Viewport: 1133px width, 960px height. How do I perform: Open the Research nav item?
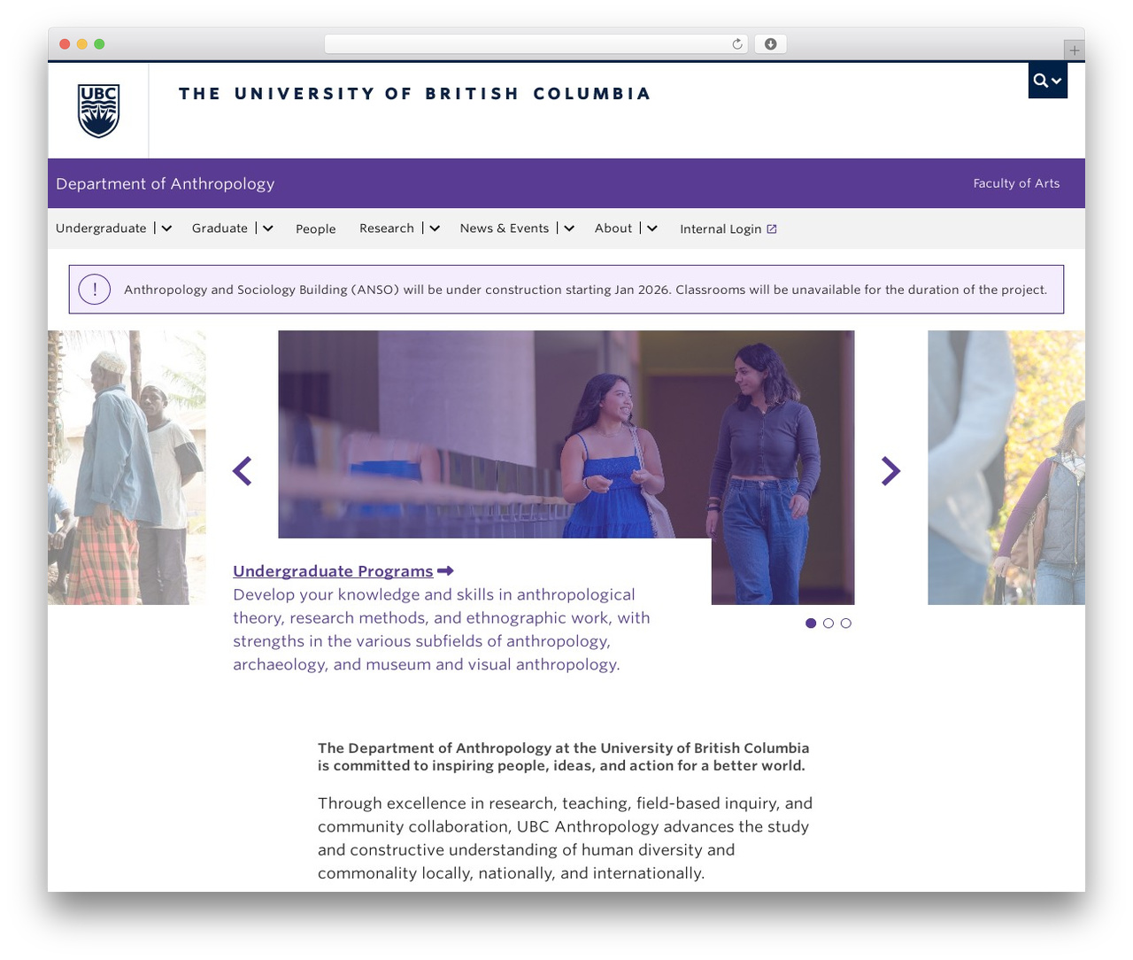(x=387, y=228)
